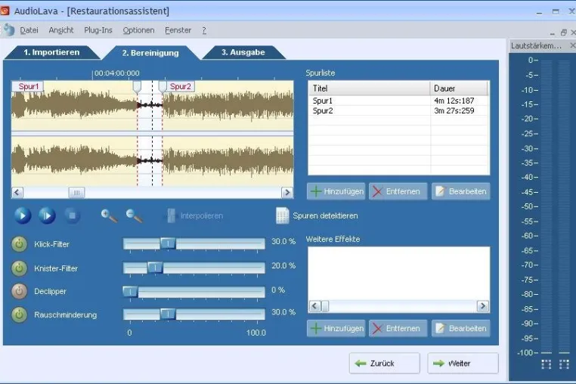The image size is (576, 384).
Task: Open the Plug-Ins menu
Action: point(98,30)
